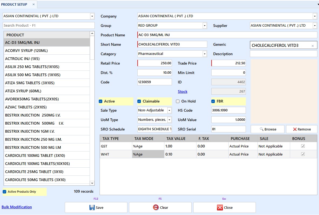
Task: Open the Sale Type dropdown
Action: pos(169,110)
